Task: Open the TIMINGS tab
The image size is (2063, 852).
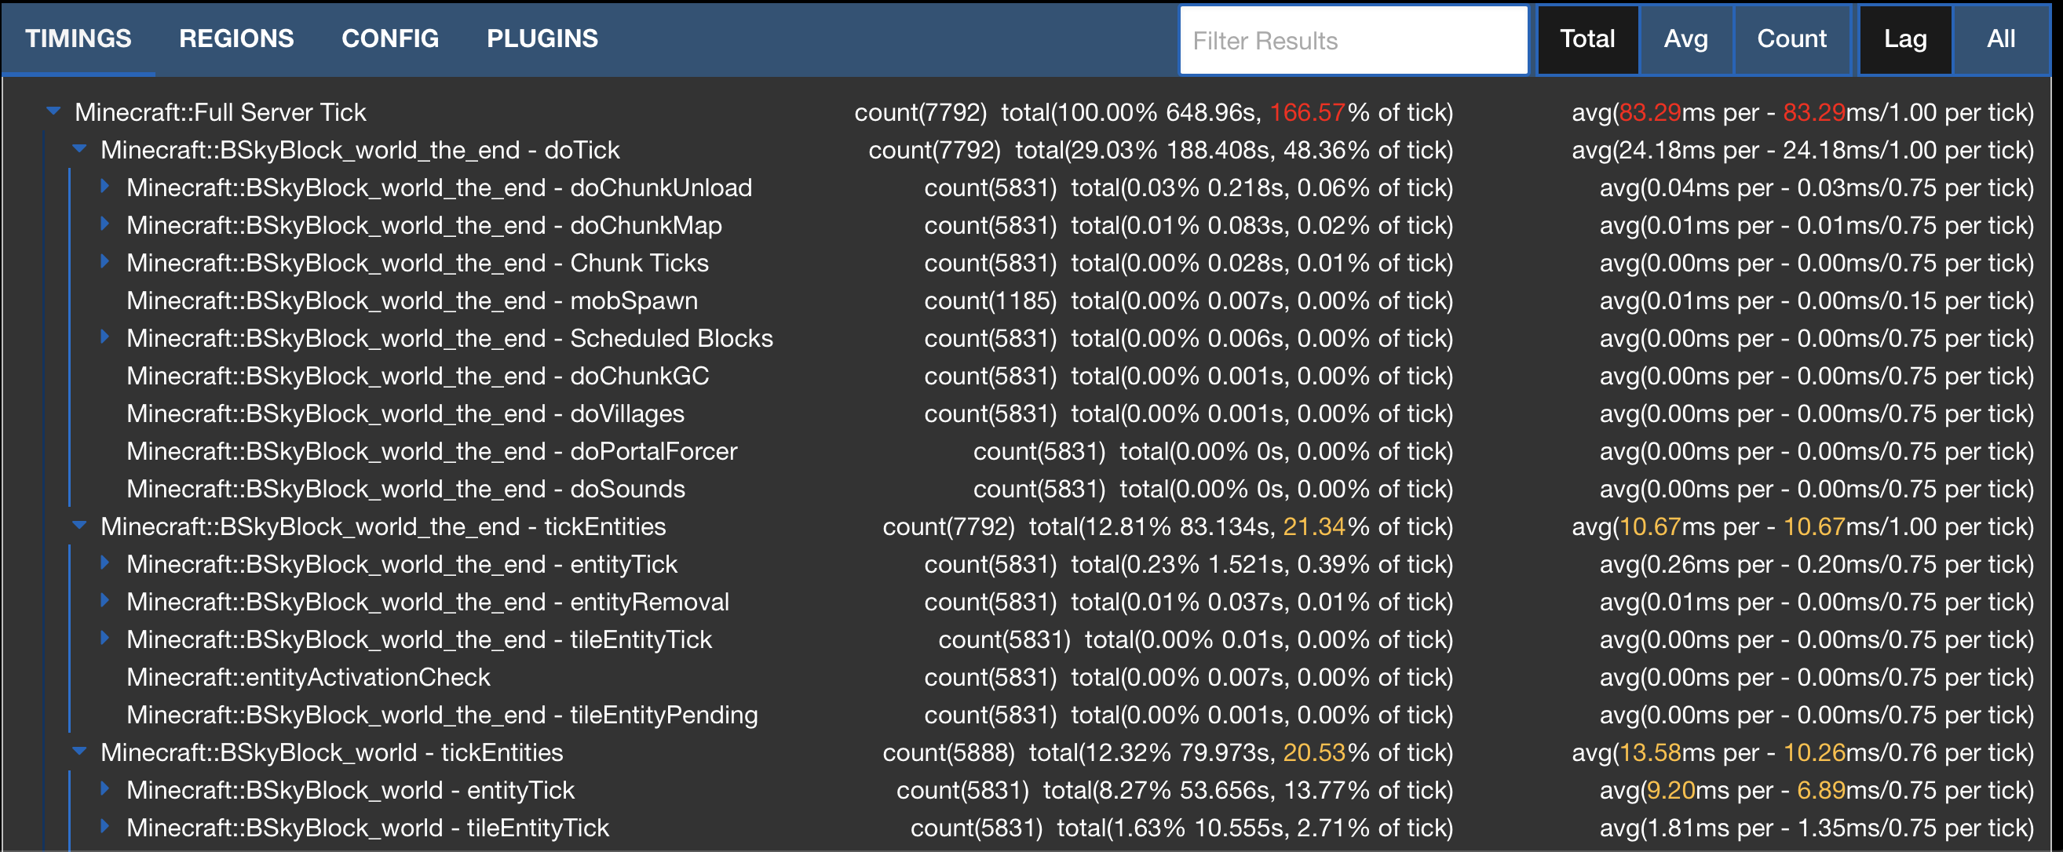Action: [79, 38]
